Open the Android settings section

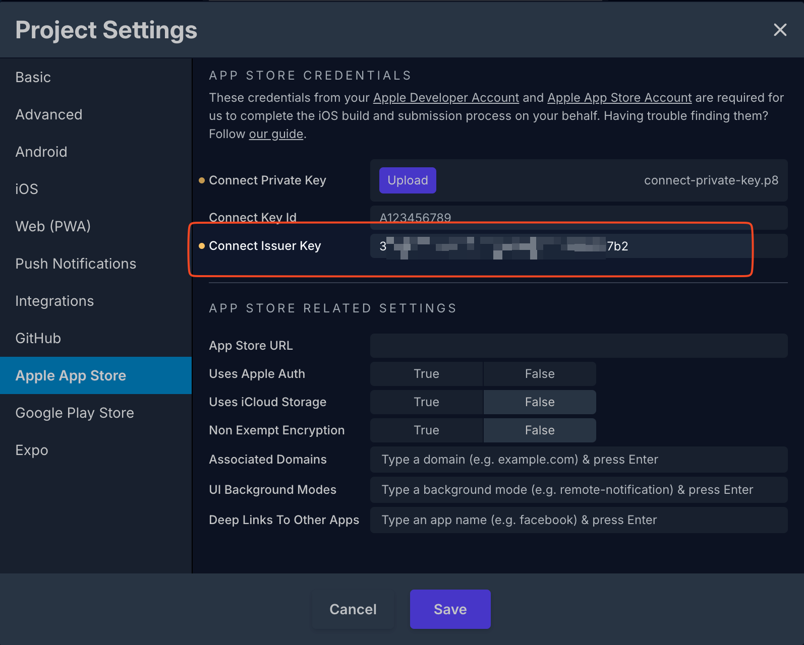41,152
